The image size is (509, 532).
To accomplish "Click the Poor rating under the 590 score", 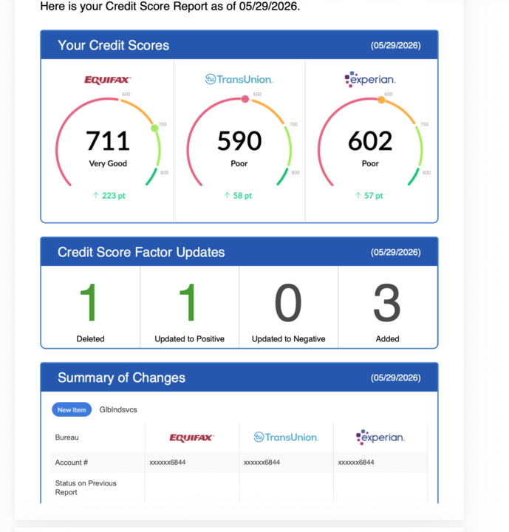I will 239,163.
